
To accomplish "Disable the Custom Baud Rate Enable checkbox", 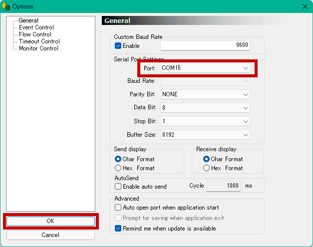I will click(118, 46).
